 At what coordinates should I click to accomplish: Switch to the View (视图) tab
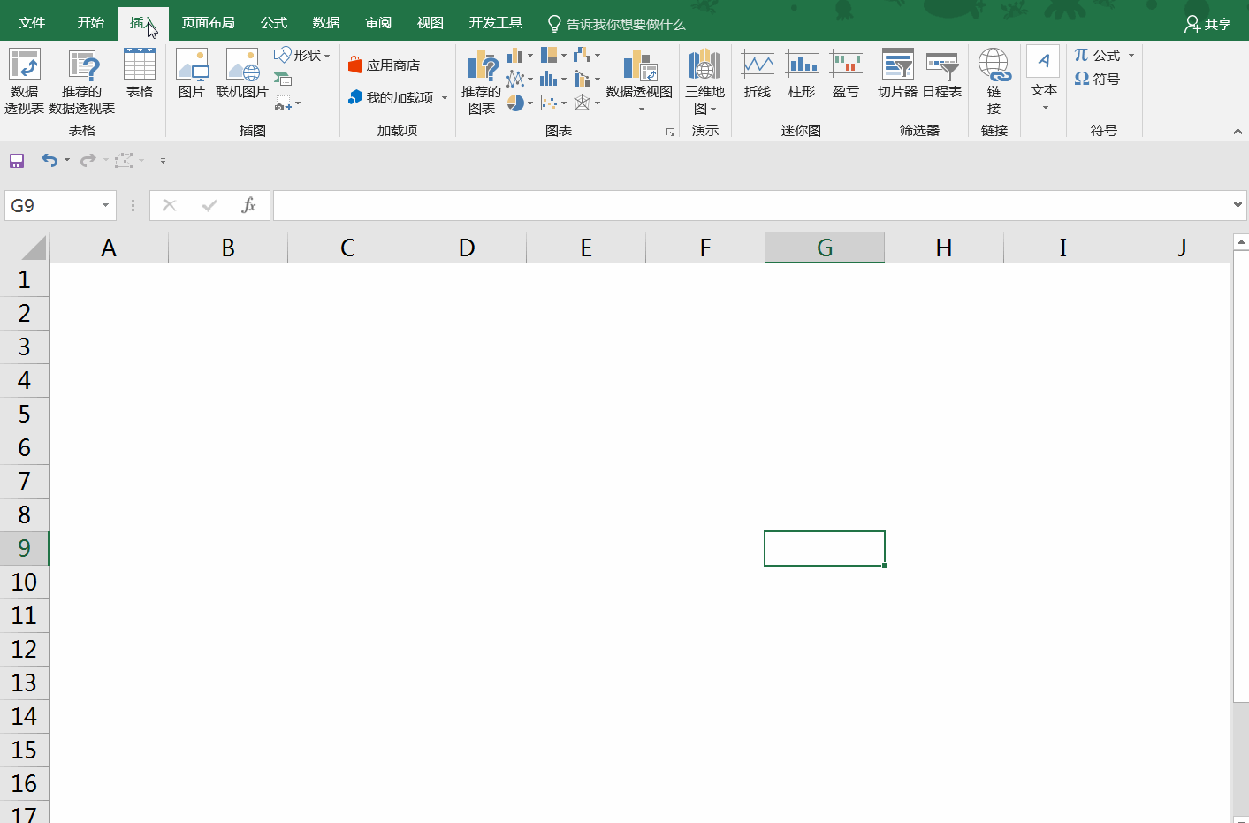pos(430,23)
